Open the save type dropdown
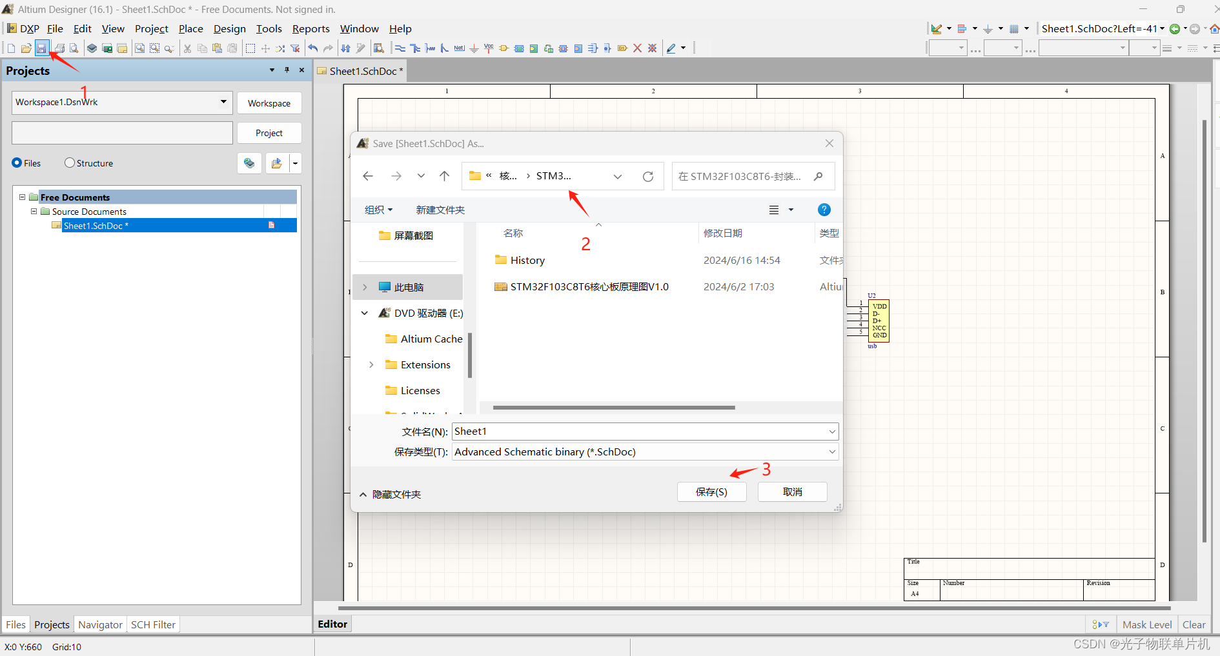This screenshot has width=1220, height=656. pos(832,452)
